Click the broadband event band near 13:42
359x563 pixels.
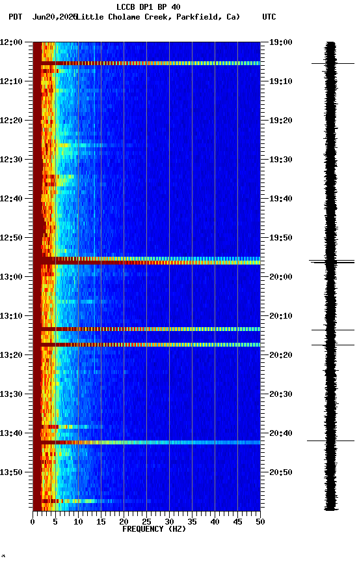tap(146, 442)
